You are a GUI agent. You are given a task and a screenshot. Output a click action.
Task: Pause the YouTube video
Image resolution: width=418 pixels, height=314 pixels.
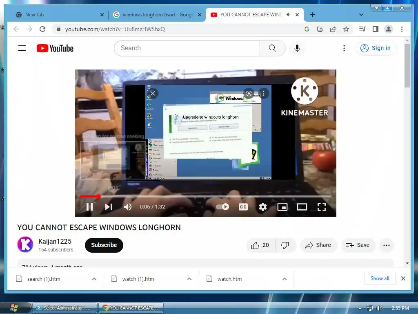(89, 207)
